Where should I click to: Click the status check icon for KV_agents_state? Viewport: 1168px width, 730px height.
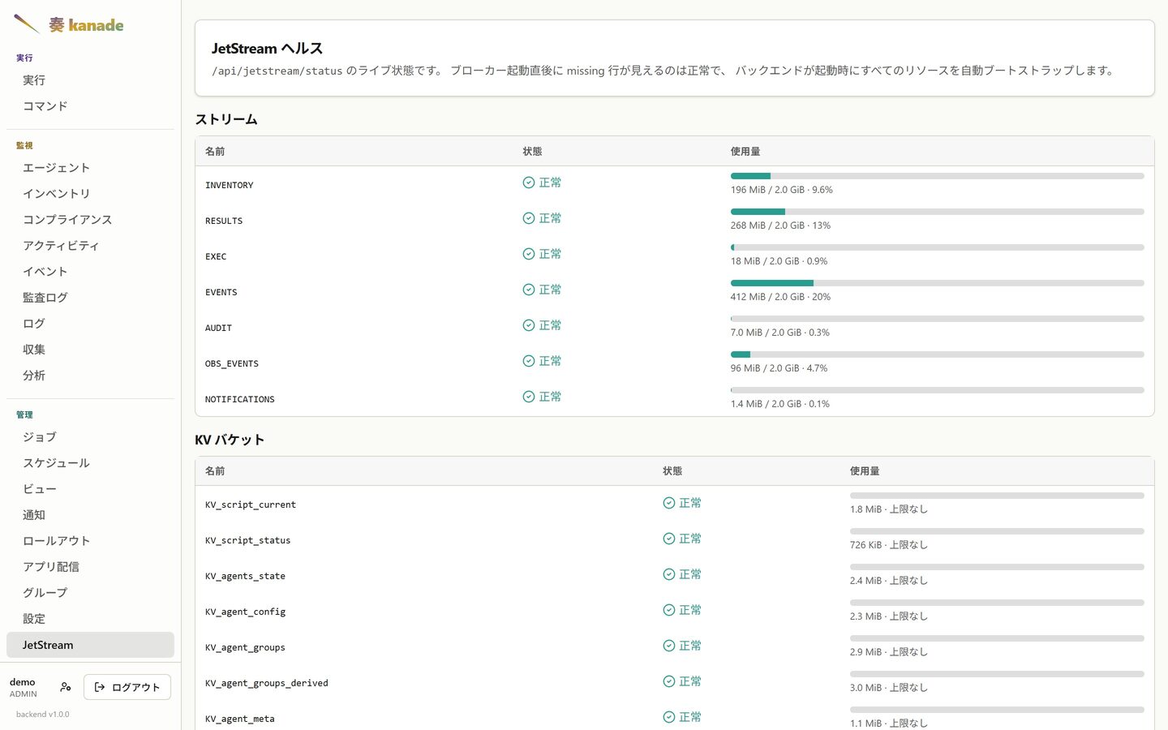coord(669,574)
